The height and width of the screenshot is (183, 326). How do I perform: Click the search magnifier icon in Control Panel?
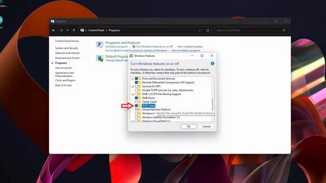click(x=284, y=30)
